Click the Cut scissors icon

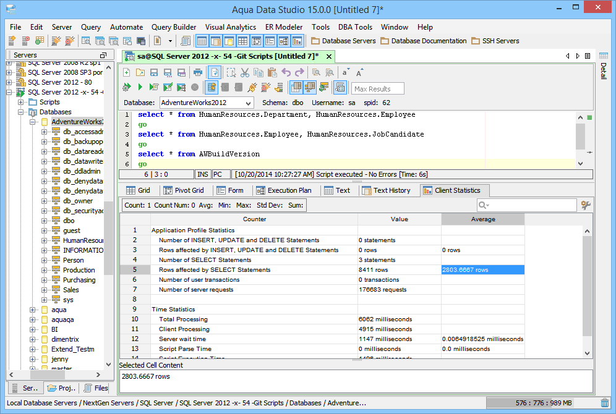[x=245, y=72]
